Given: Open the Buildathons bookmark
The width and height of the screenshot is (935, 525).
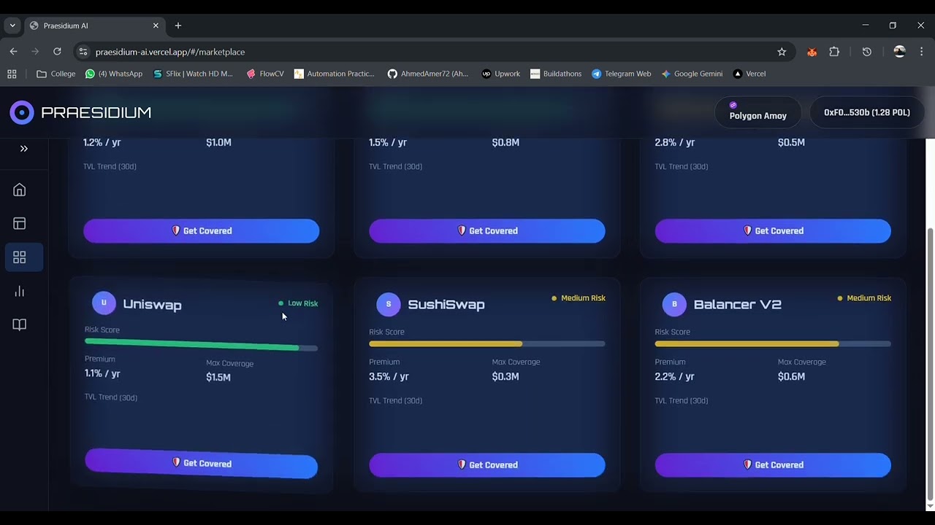Looking at the screenshot, I should tap(556, 74).
